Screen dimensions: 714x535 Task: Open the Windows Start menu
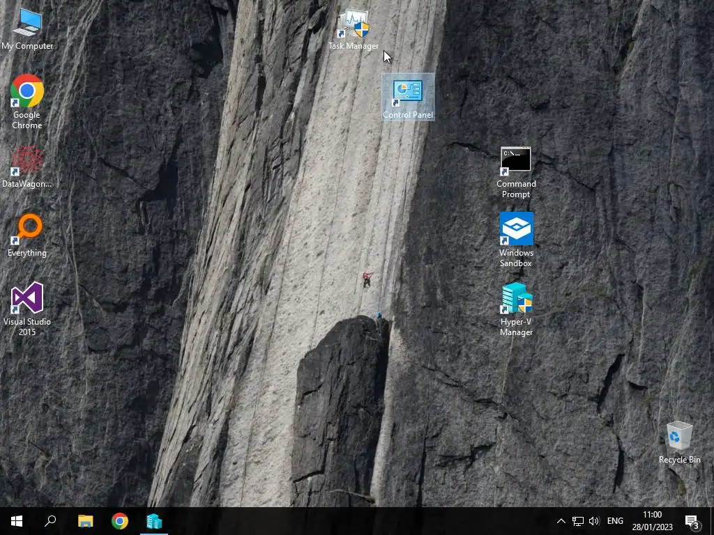17,521
